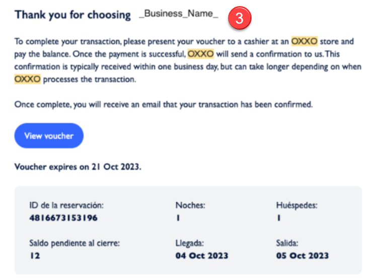Click the arrival date 04 Oct 2023

[201, 255]
